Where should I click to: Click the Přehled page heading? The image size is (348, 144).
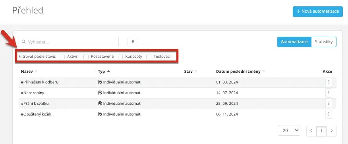(28, 10)
